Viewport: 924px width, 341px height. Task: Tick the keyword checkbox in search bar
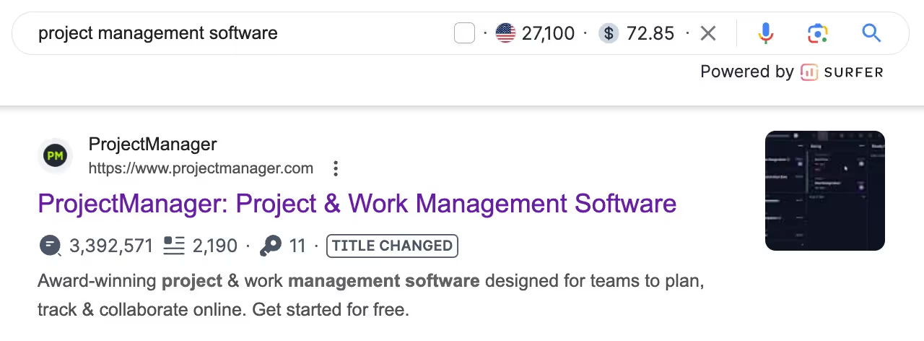[x=464, y=33]
